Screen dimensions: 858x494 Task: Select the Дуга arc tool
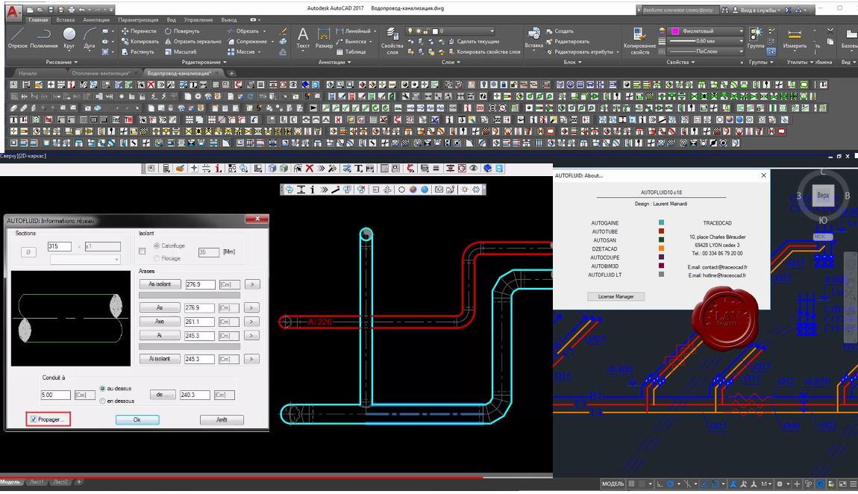[x=90, y=38]
